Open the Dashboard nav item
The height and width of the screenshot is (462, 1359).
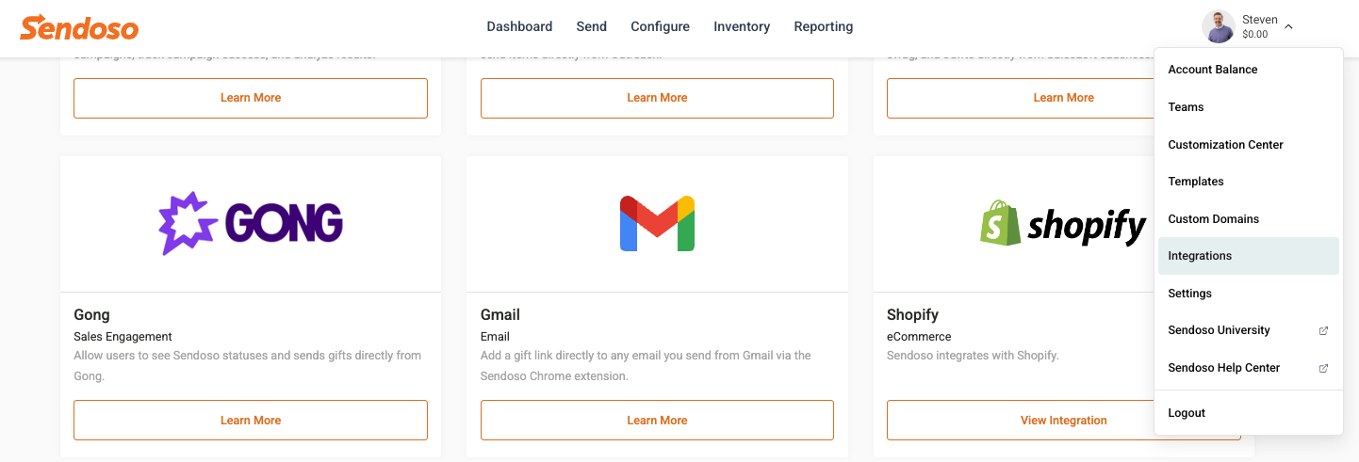(519, 26)
